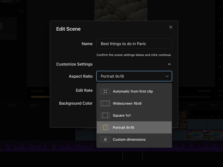Click the Widescreen 16x9 frame icon
223x167 pixels.
[105, 104]
